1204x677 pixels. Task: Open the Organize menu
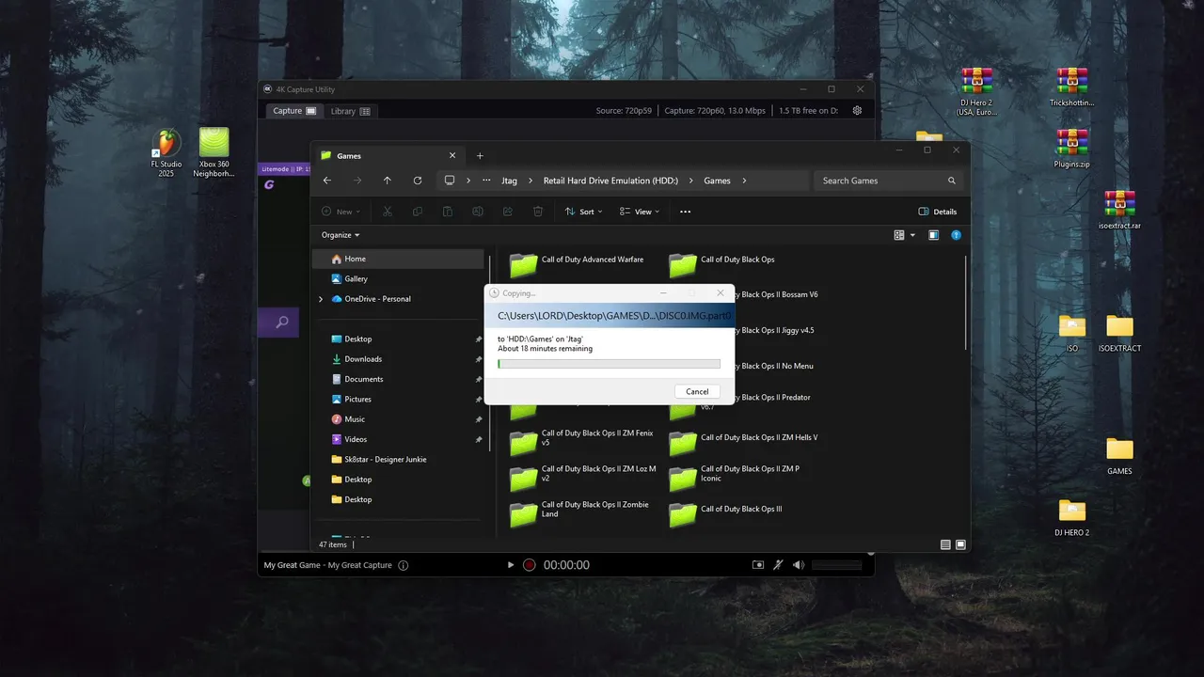[341, 235]
